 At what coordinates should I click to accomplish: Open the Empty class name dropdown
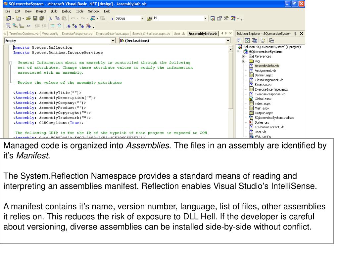(x=113, y=41)
